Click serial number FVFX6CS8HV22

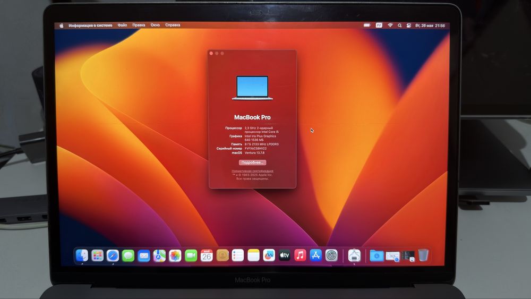point(256,148)
